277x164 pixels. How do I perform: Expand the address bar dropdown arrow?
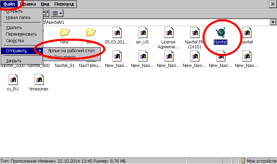click(273, 22)
